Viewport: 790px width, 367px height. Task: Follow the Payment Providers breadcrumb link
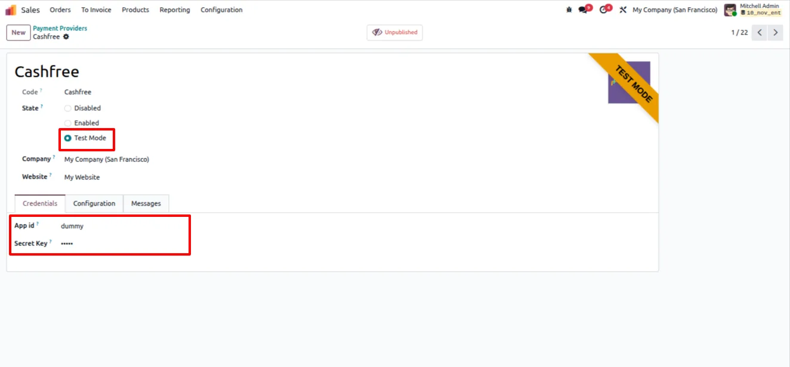(60, 28)
